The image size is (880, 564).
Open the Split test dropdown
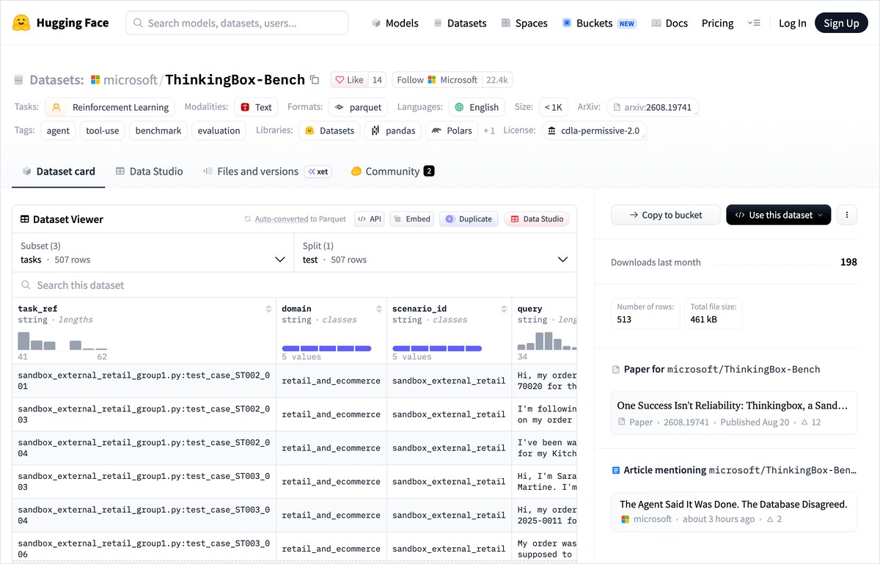(x=435, y=253)
